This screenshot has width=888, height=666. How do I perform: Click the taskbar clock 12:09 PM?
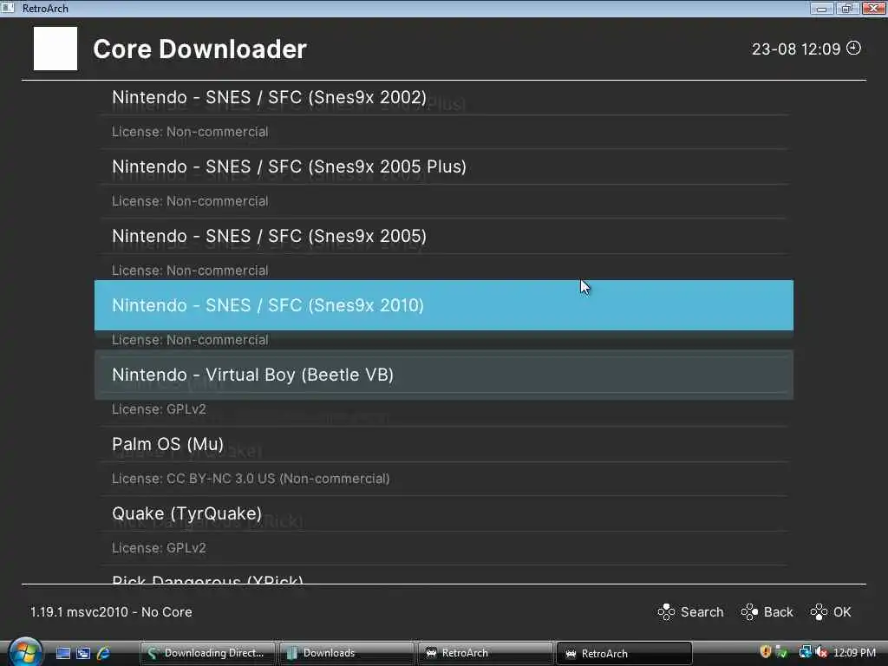click(x=854, y=653)
